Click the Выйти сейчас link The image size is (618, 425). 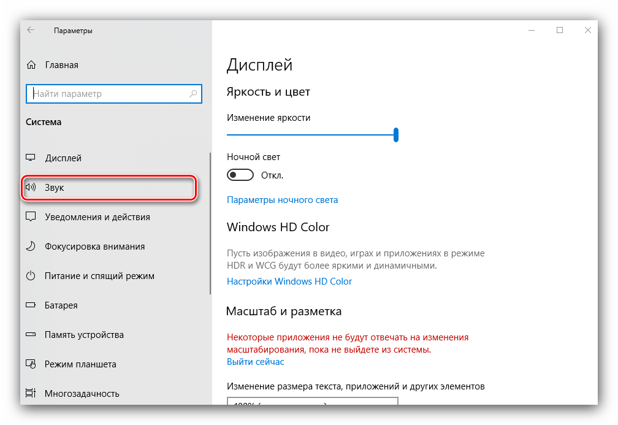tap(255, 362)
